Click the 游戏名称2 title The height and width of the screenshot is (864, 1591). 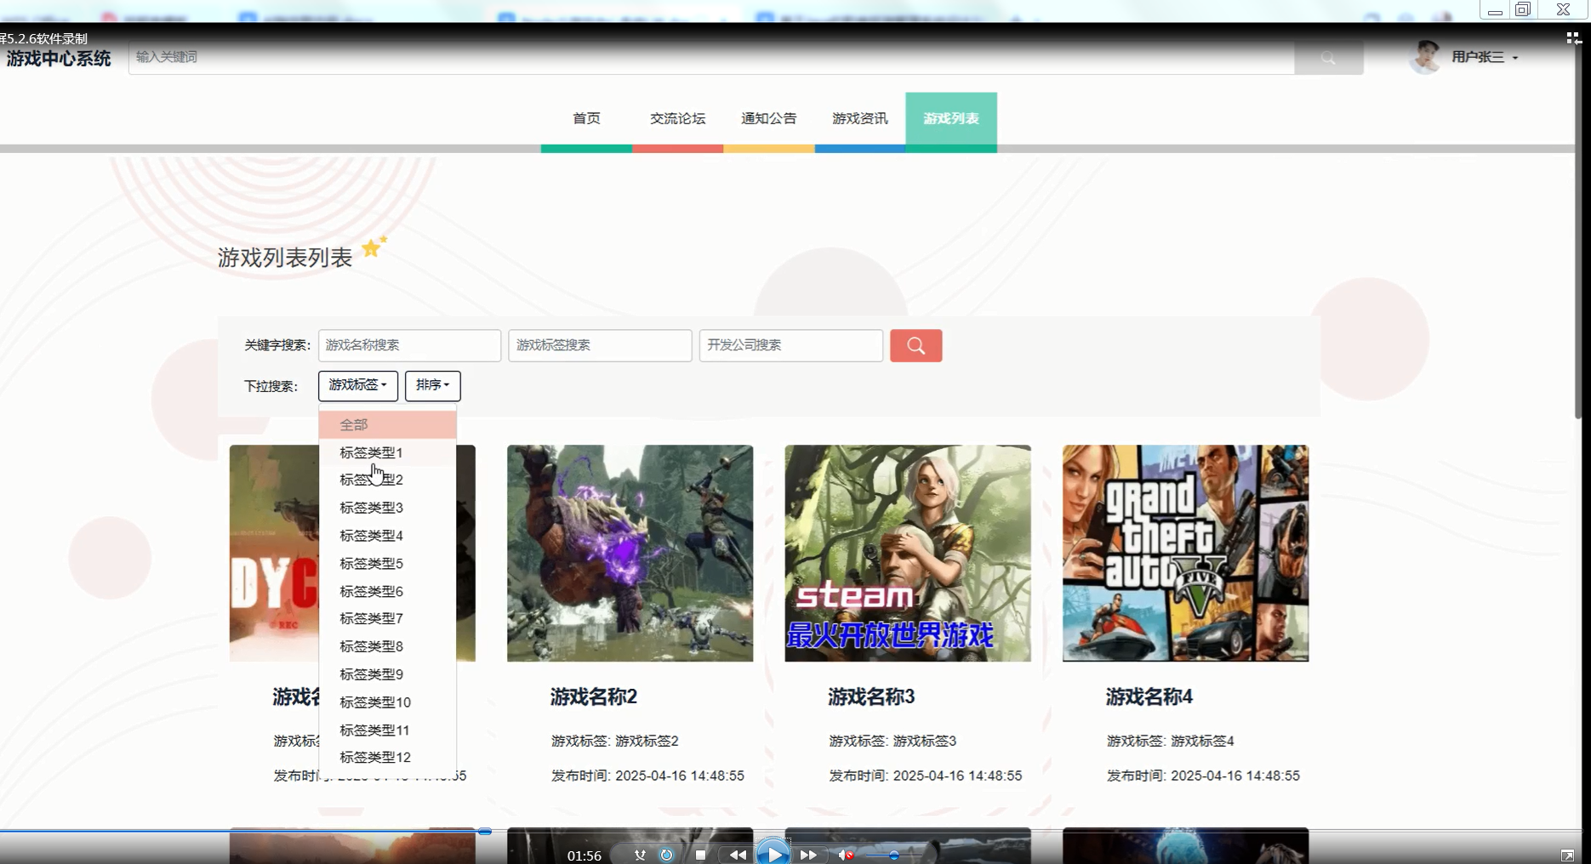(x=594, y=697)
